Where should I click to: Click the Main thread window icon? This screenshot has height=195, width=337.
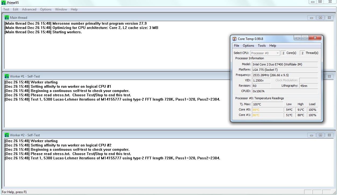pyautogui.click(x=7, y=18)
